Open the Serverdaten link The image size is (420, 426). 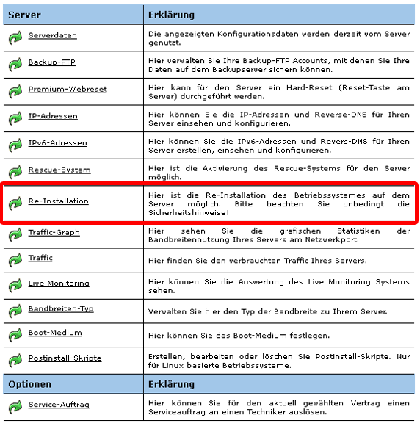52,35
